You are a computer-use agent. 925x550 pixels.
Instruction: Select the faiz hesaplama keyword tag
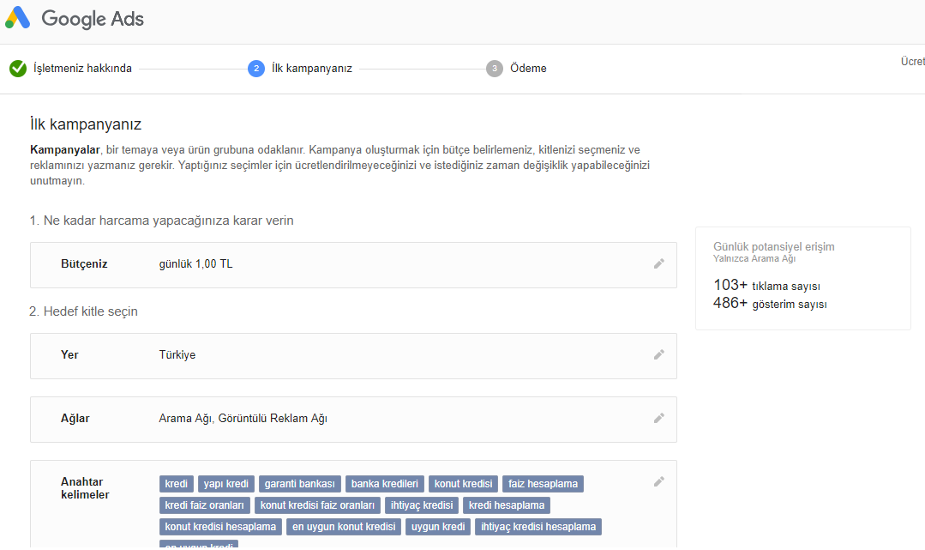click(544, 484)
